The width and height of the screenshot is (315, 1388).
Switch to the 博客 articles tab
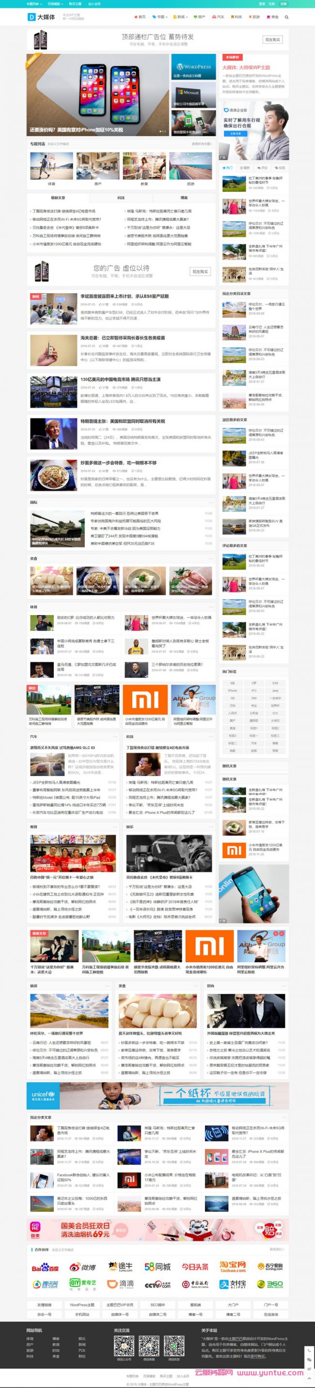184,198
